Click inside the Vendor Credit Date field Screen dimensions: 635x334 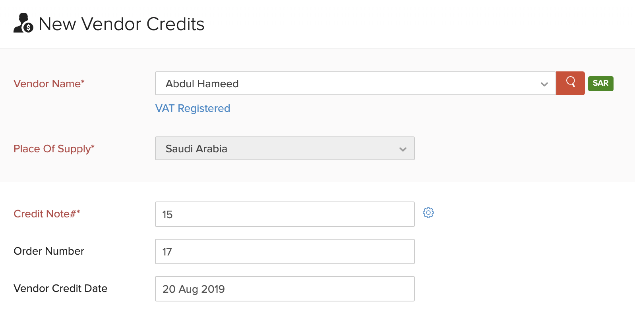coord(285,289)
